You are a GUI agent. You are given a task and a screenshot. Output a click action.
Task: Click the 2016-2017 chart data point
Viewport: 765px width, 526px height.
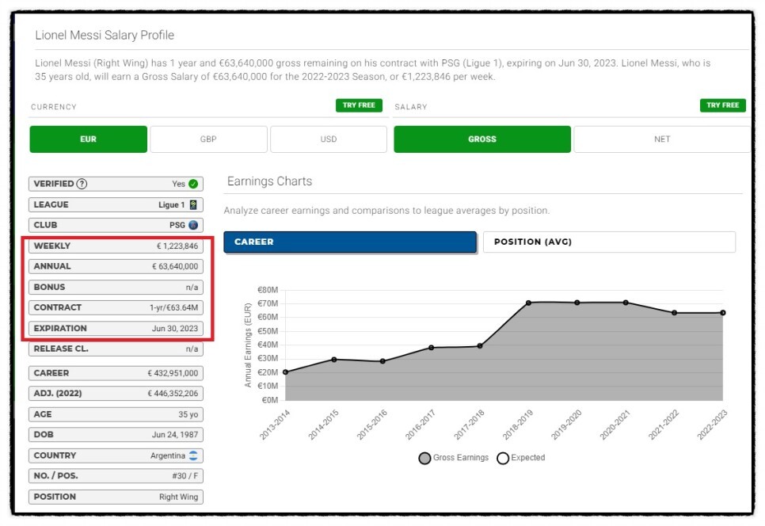pos(432,348)
